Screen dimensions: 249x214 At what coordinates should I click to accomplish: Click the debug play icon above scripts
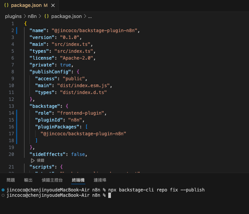pos(33,160)
